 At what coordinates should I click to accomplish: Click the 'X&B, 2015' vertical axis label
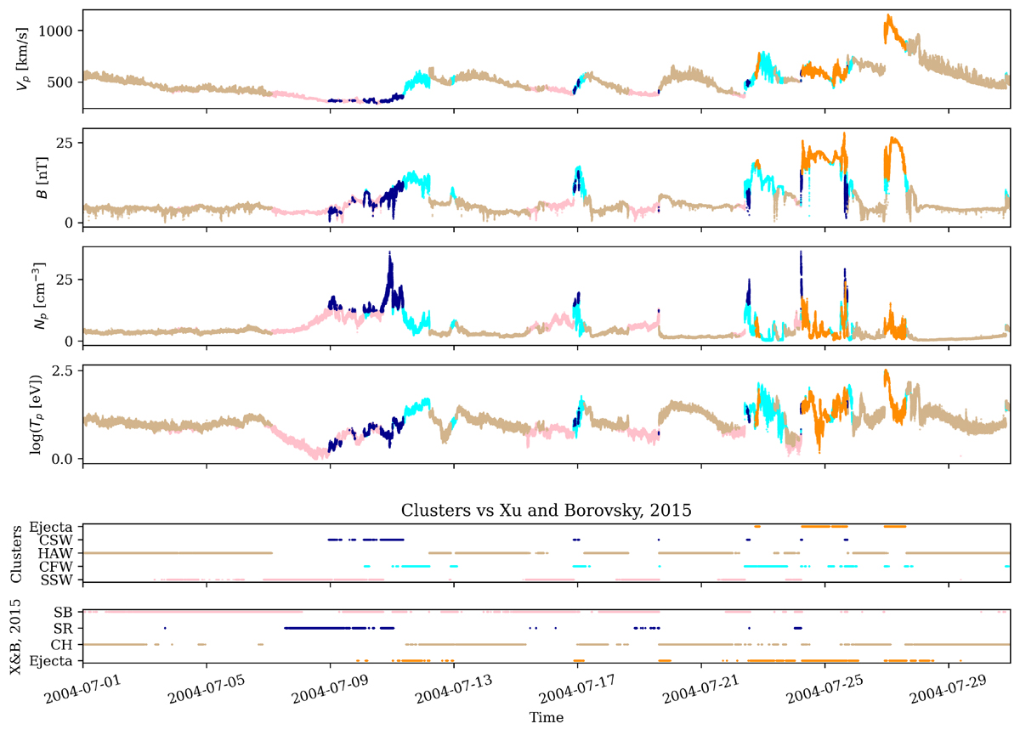point(16,636)
